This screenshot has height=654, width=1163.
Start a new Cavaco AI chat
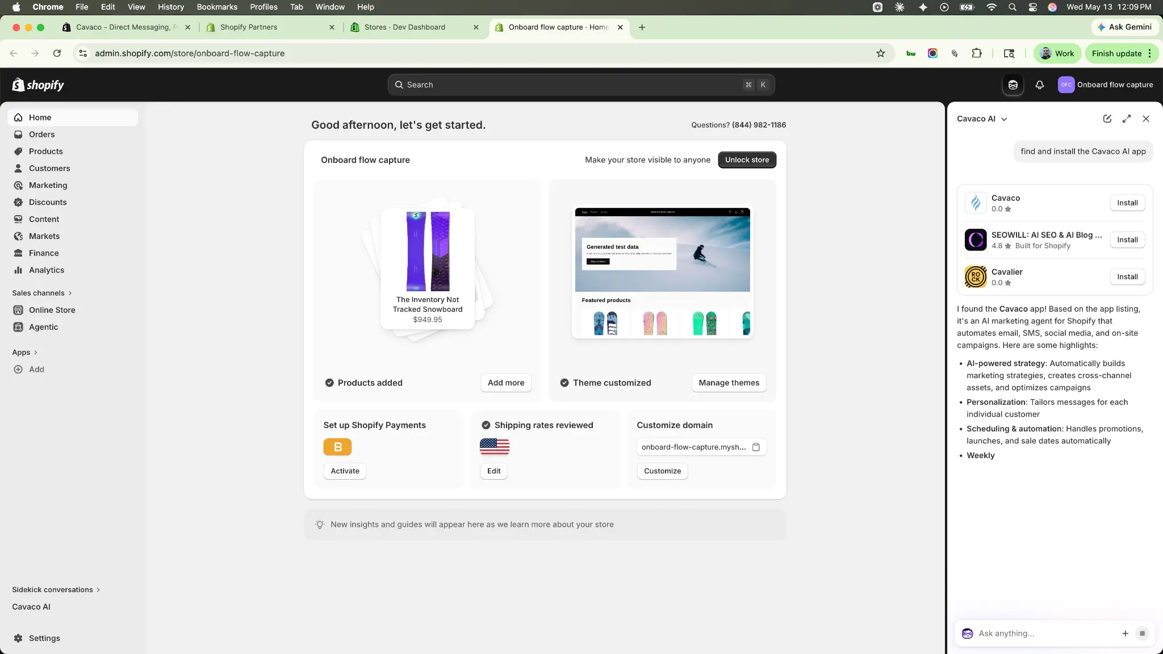[x=1107, y=119]
